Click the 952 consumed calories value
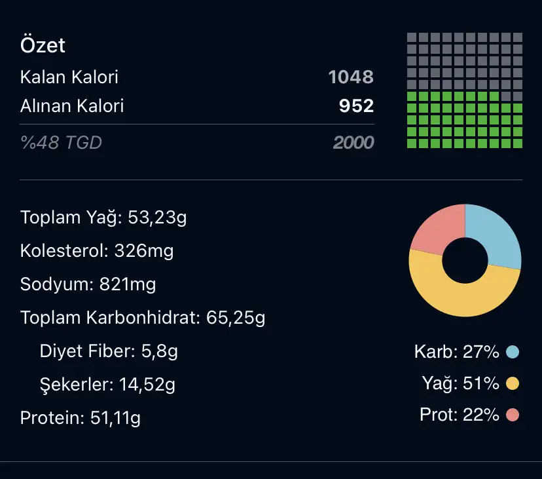 click(356, 106)
